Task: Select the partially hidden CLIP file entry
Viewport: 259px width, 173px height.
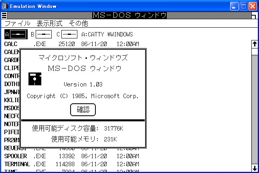Action: 12,68
